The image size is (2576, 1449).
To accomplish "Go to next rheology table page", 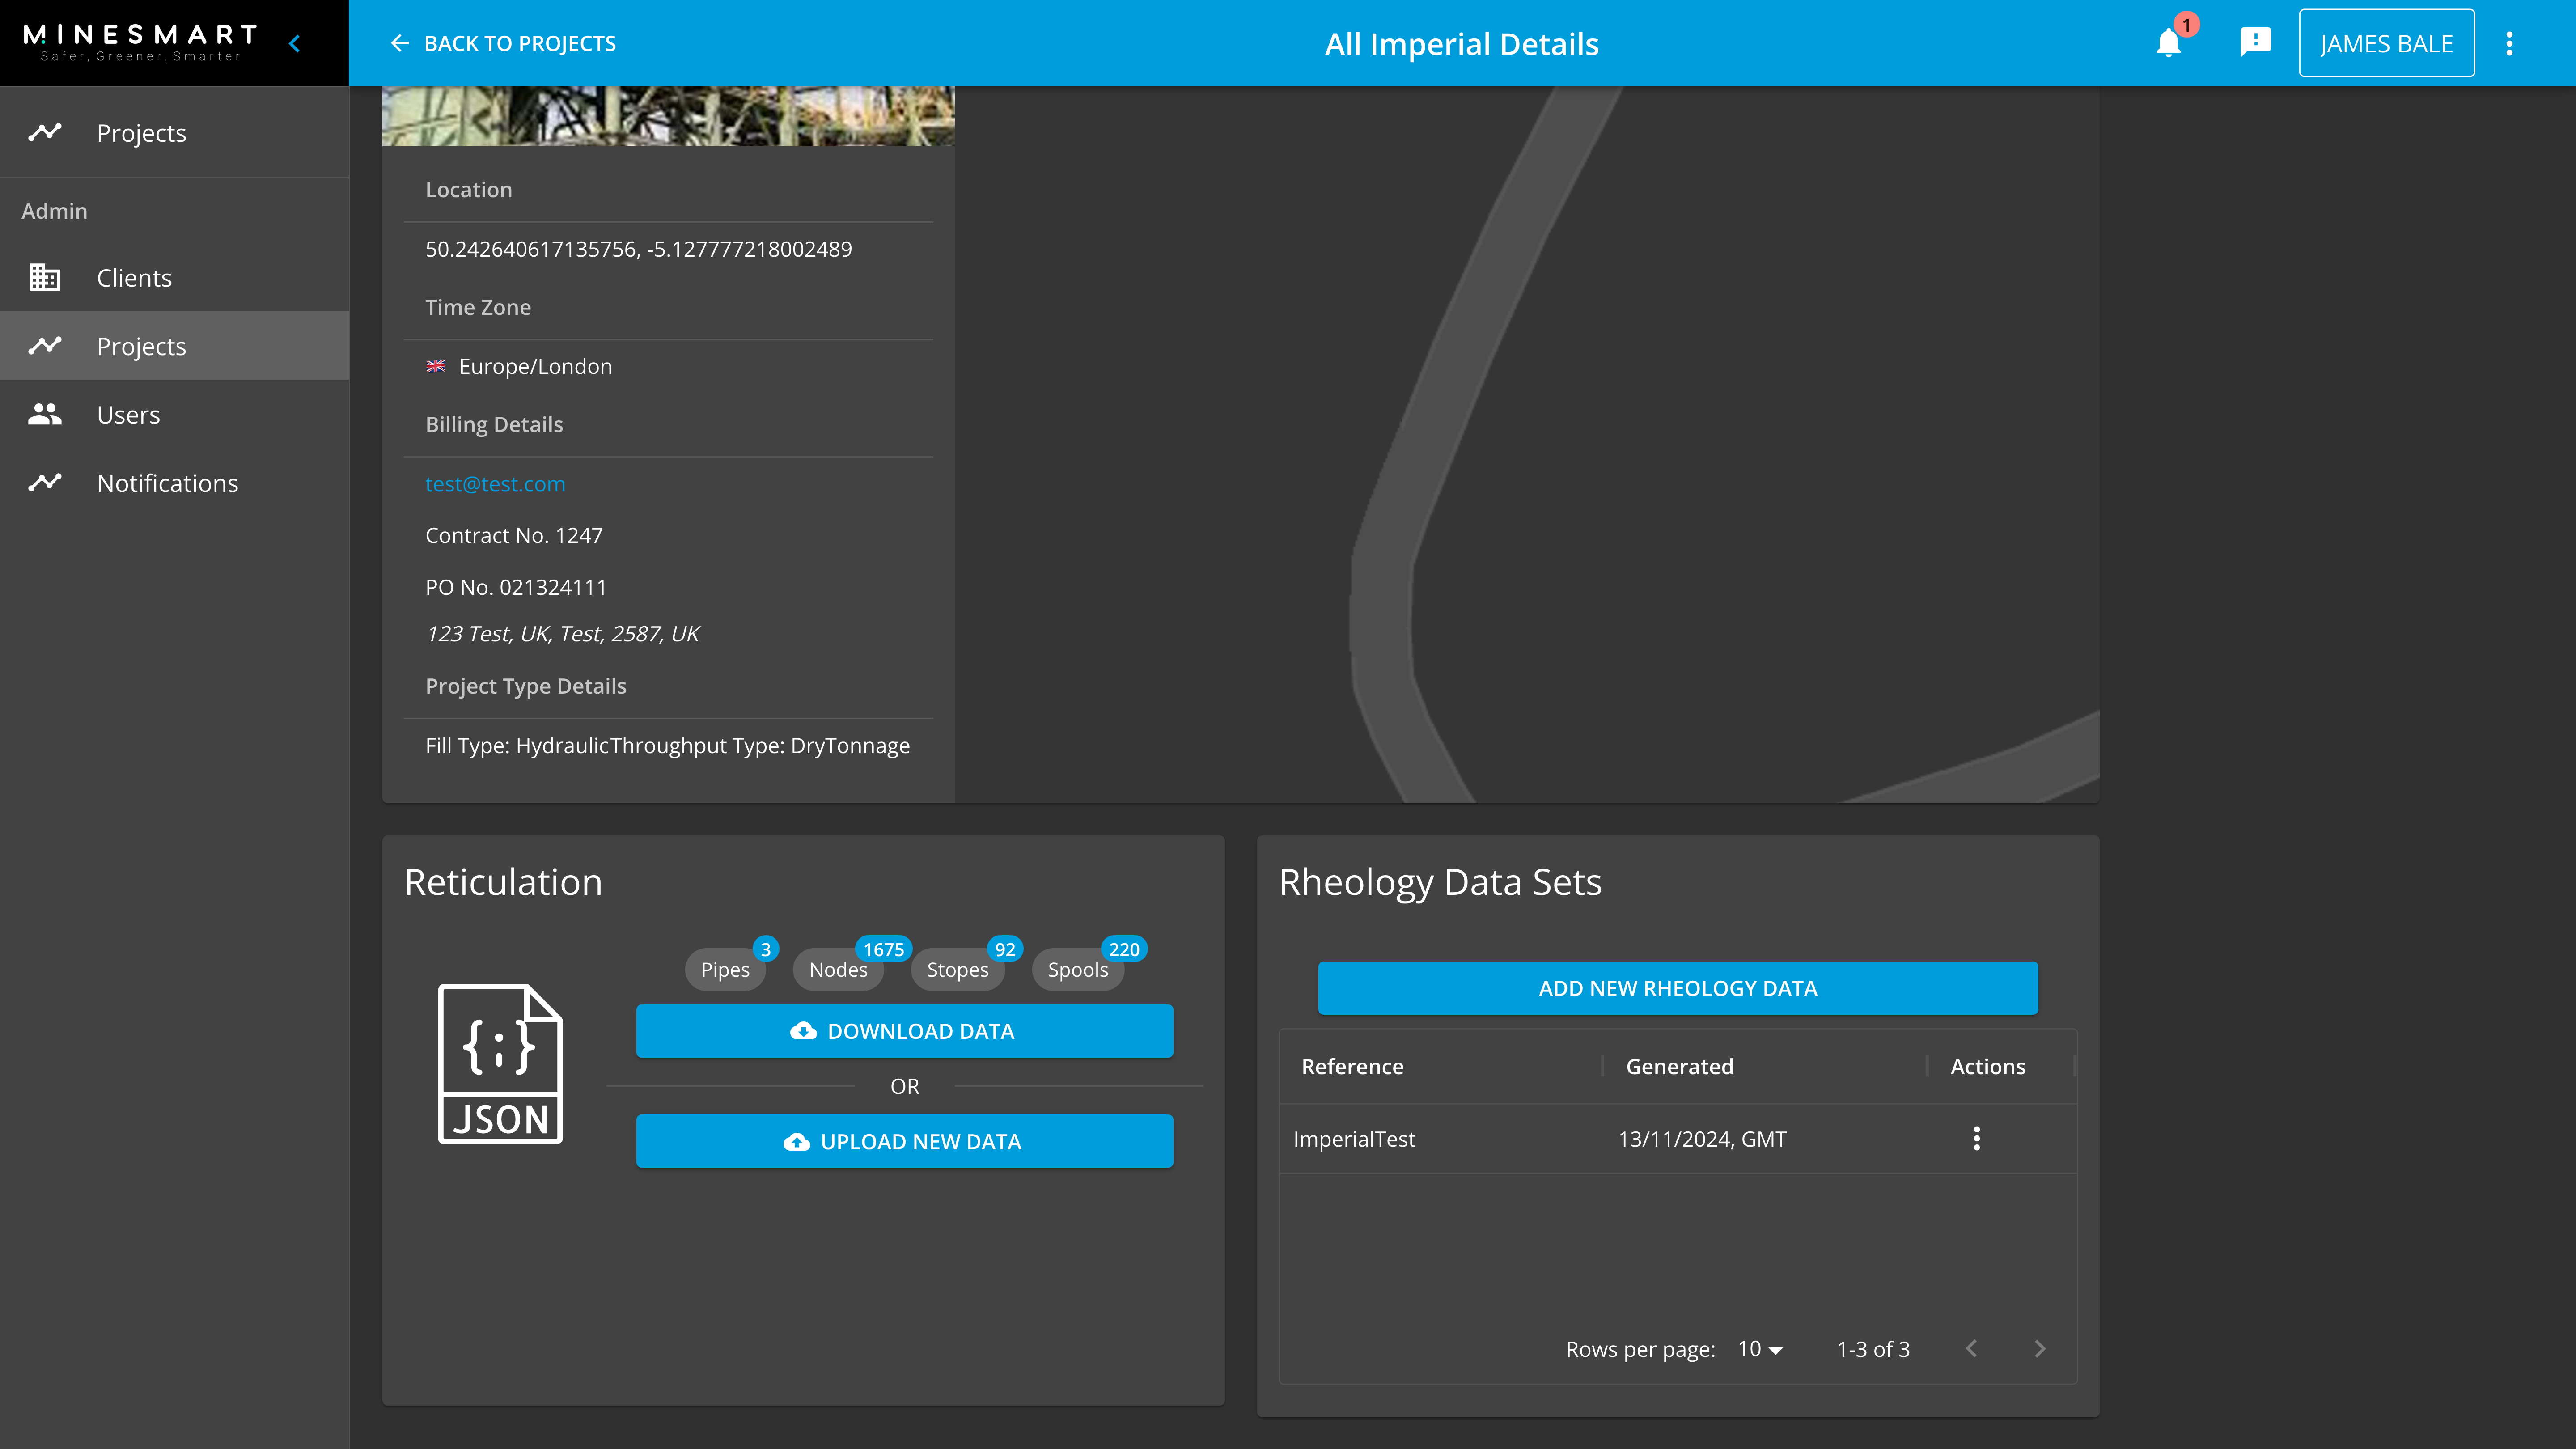I will [x=2039, y=1348].
